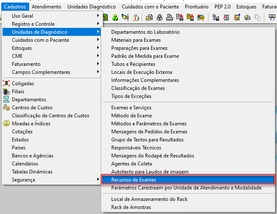The image size is (277, 214).
Task: Expand the Unidades de Diagnóstico submenu arrow
Action: [x=98, y=32]
